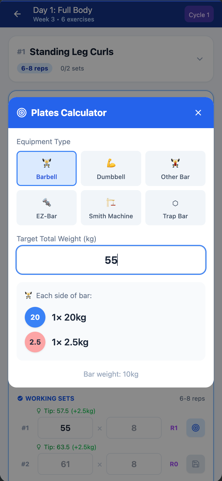Close the Plates Calculator dialog
This screenshot has height=481, width=222.
click(x=198, y=113)
